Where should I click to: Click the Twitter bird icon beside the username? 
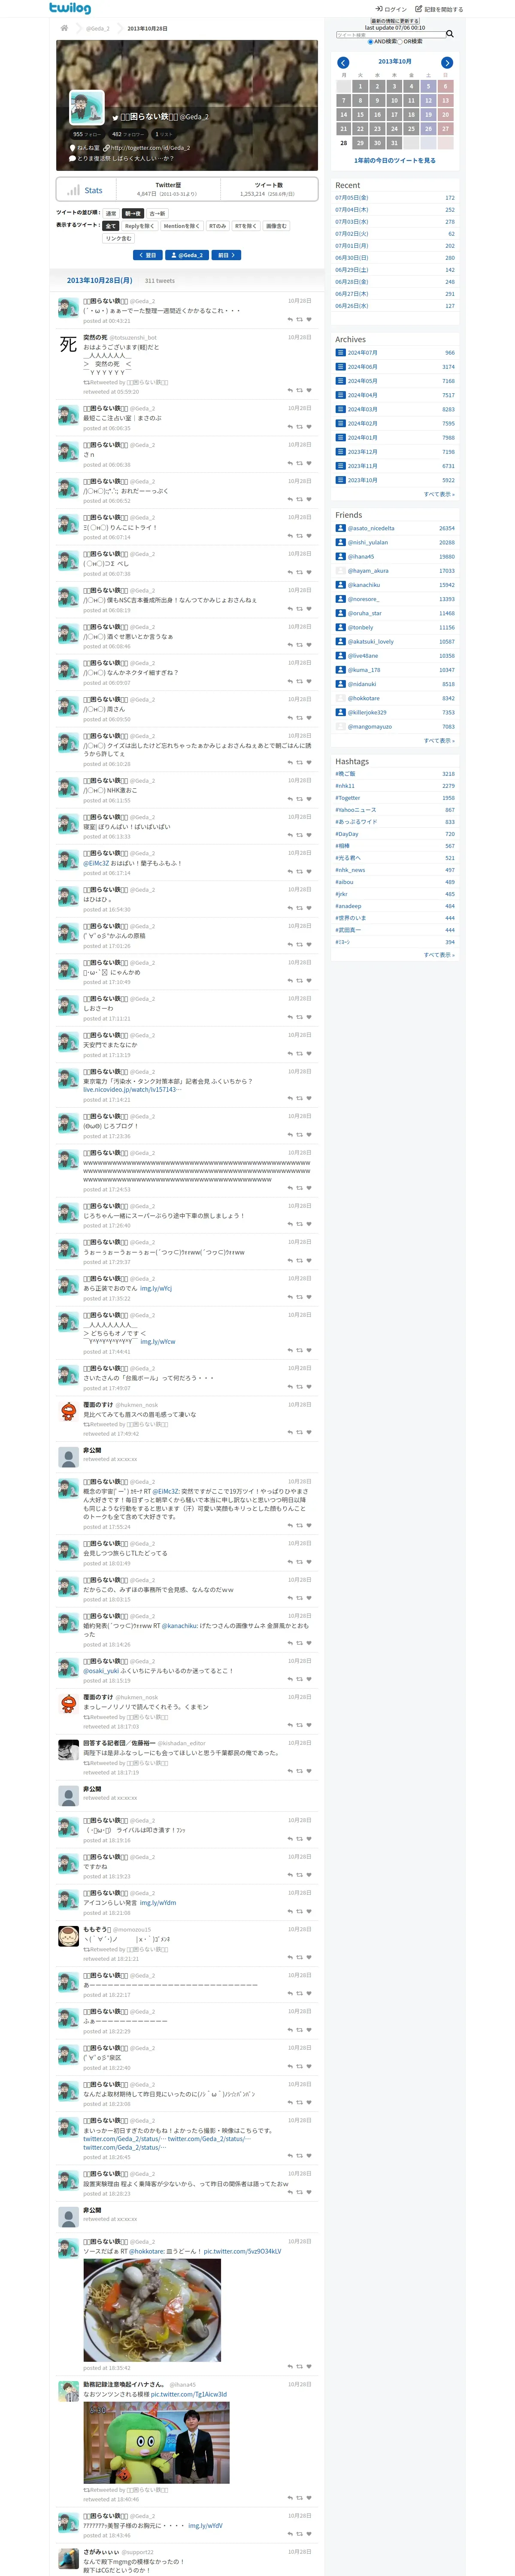pos(115,117)
